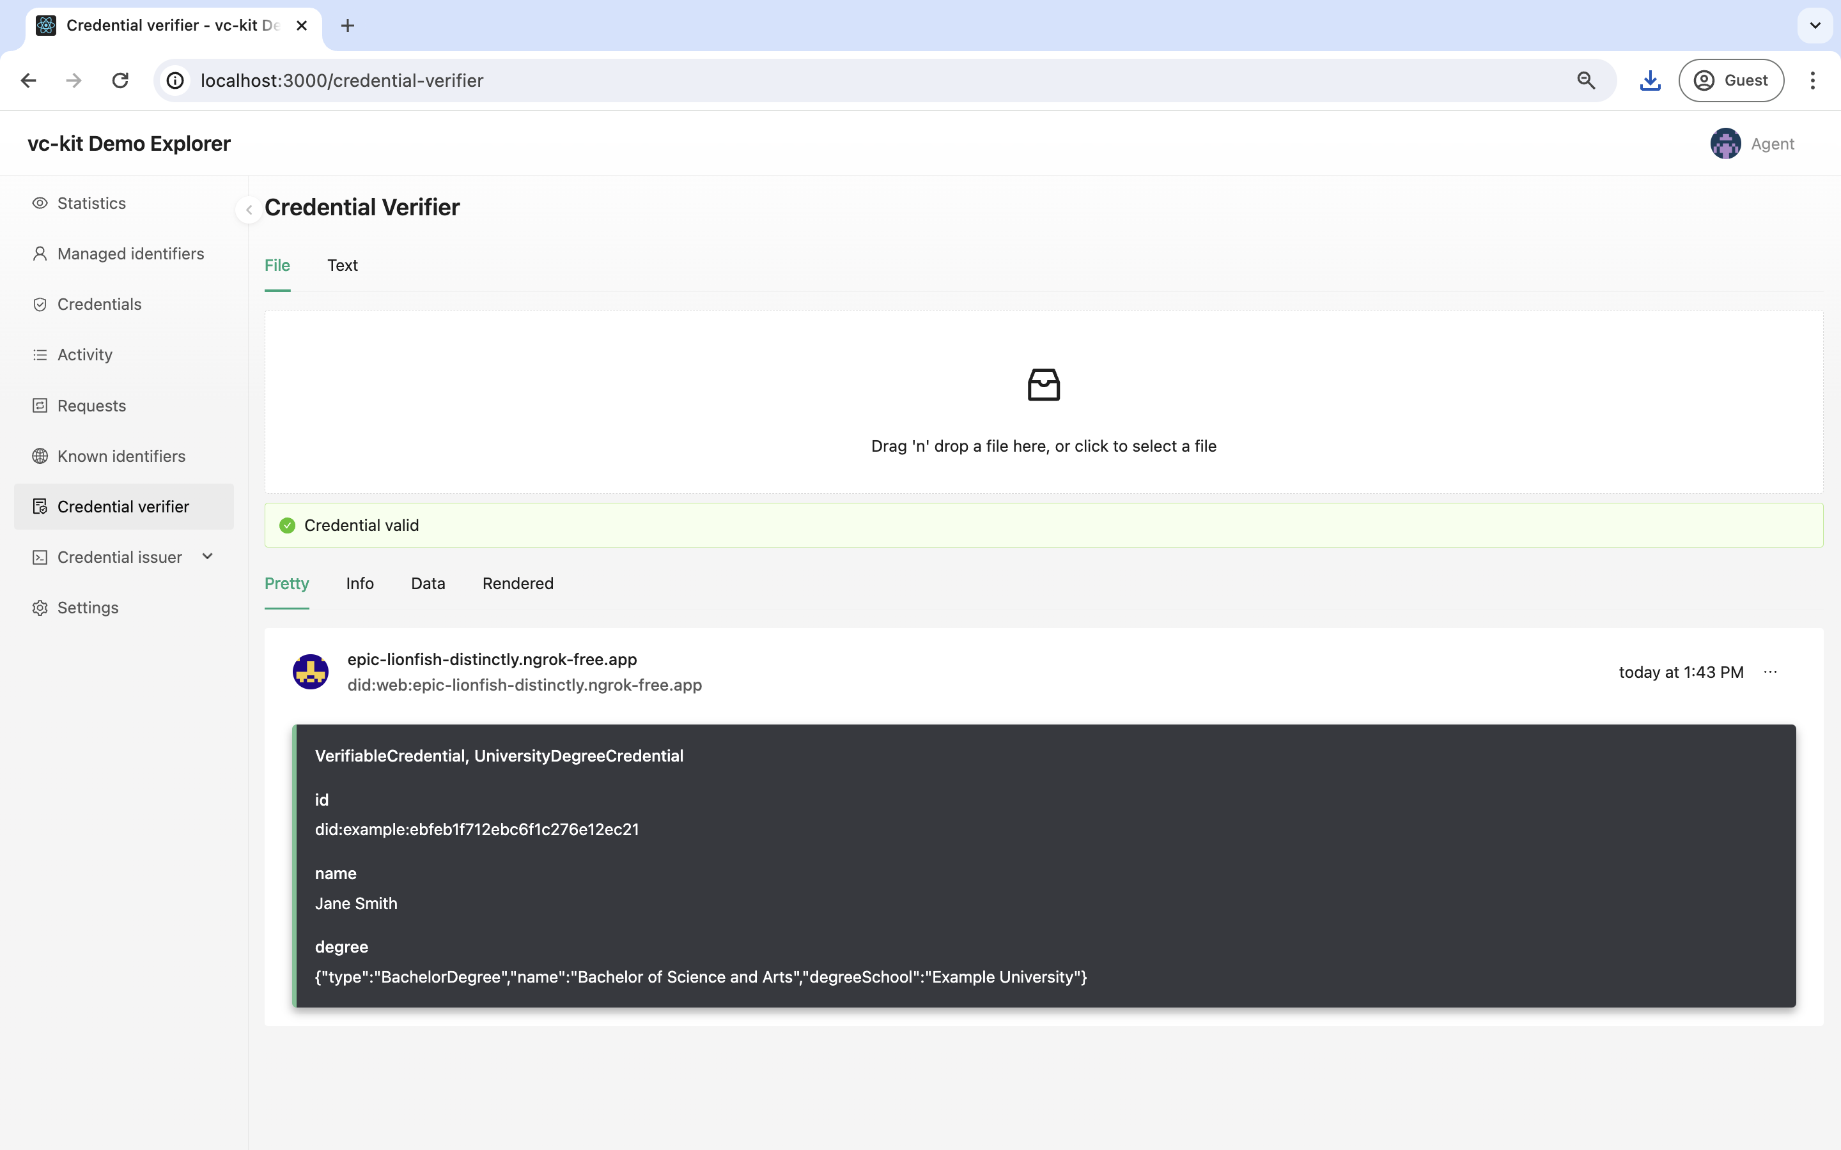Expand the Credential issuer submenu chevron
1841x1150 pixels.
(207, 556)
